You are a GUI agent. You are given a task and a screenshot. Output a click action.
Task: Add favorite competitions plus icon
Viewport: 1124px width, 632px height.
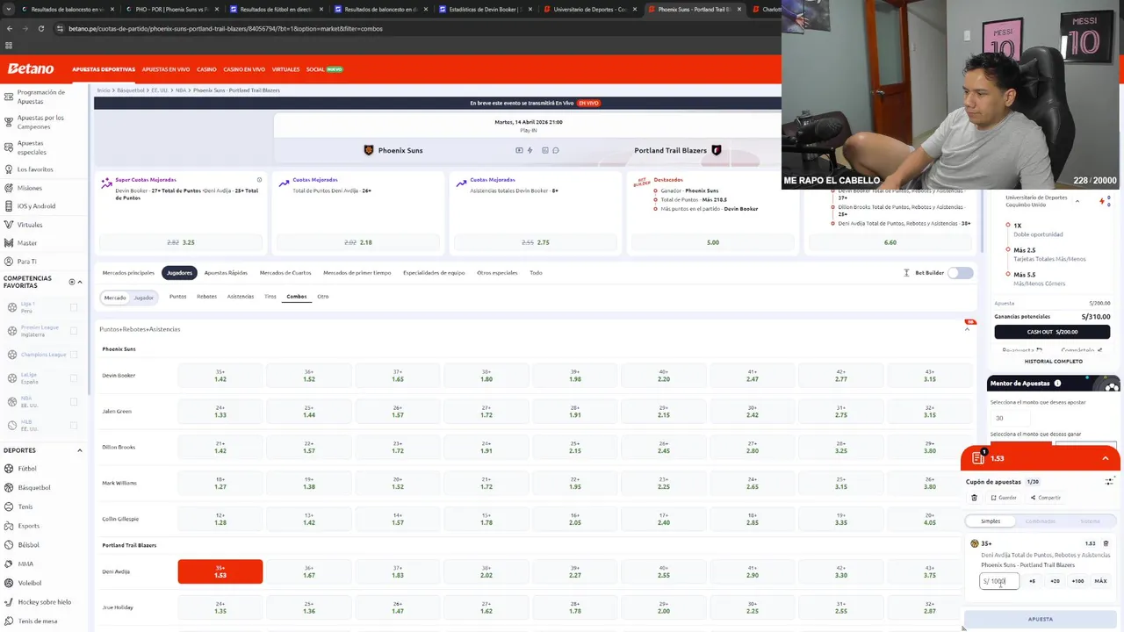(72, 282)
